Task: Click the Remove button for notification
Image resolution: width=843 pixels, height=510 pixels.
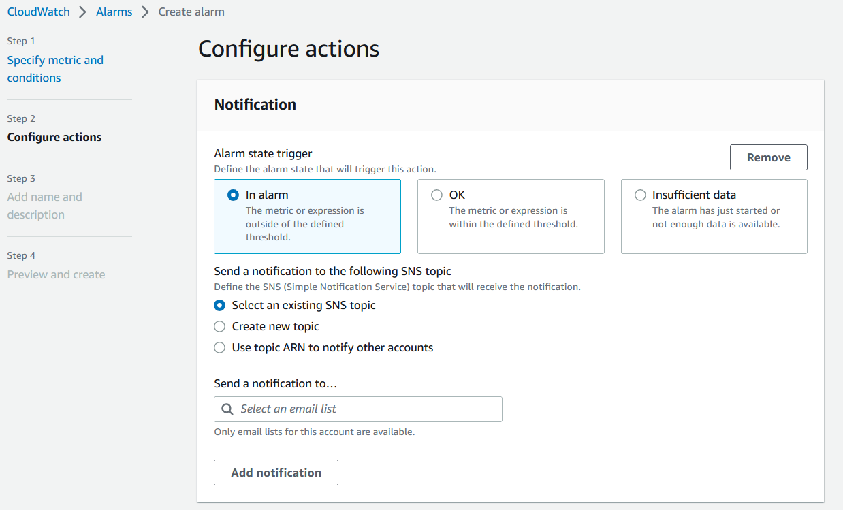Action: point(768,157)
